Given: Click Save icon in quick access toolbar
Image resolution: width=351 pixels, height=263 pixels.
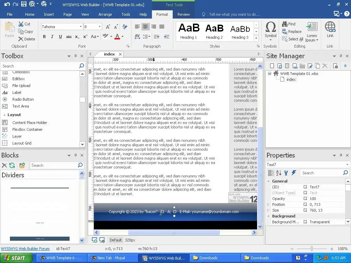Looking at the screenshot, I should [x=24, y=4].
